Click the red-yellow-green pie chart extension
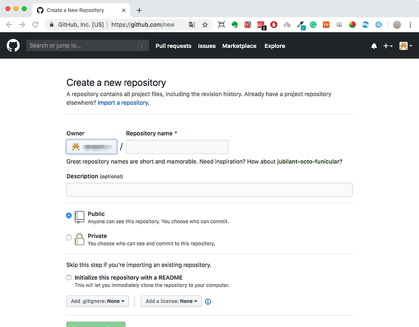This screenshot has width=419, height=327. point(353,25)
